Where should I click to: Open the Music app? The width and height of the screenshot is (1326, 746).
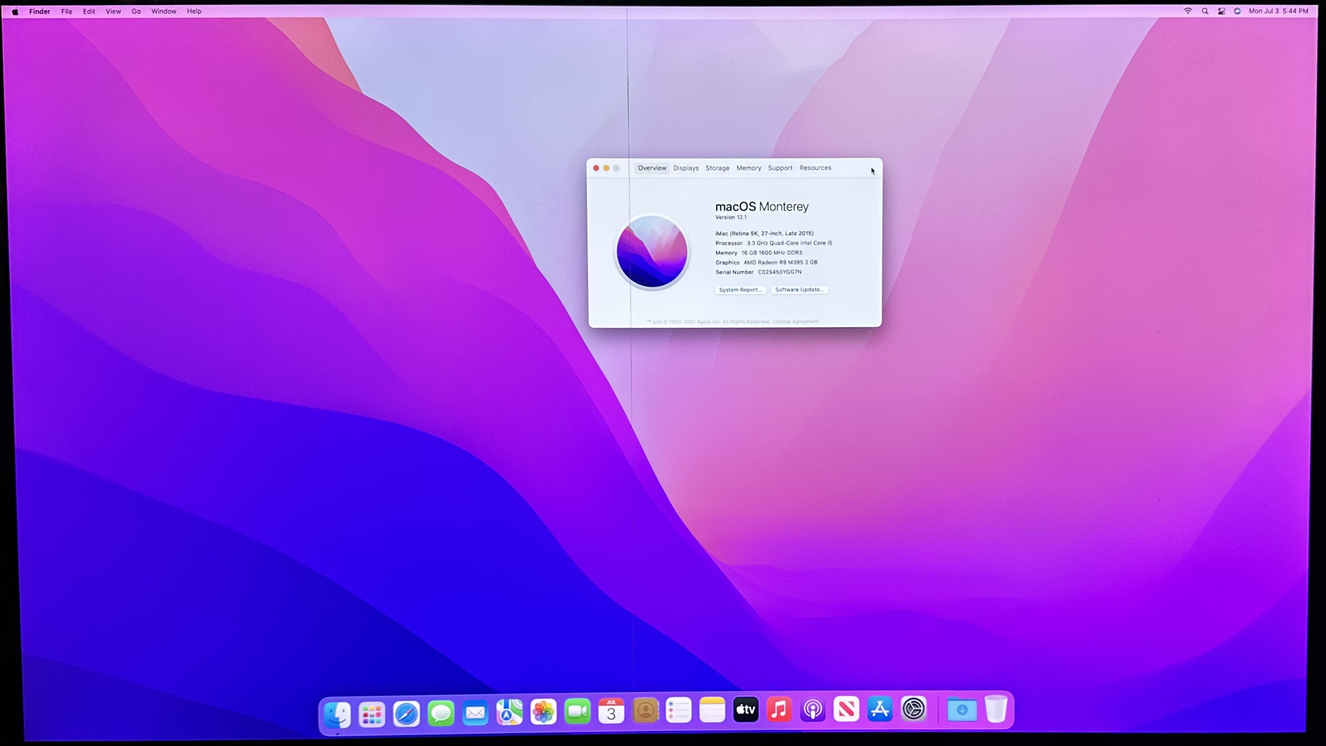click(x=779, y=710)
